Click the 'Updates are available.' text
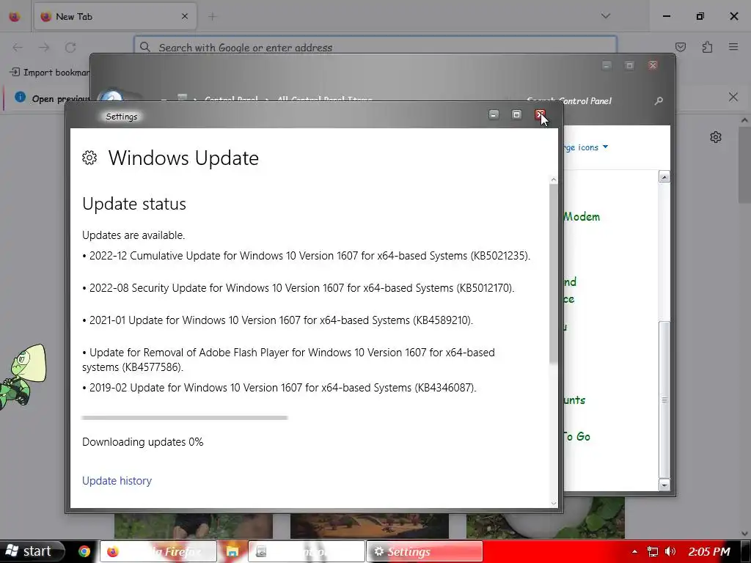751x563 pixels. 133,235
